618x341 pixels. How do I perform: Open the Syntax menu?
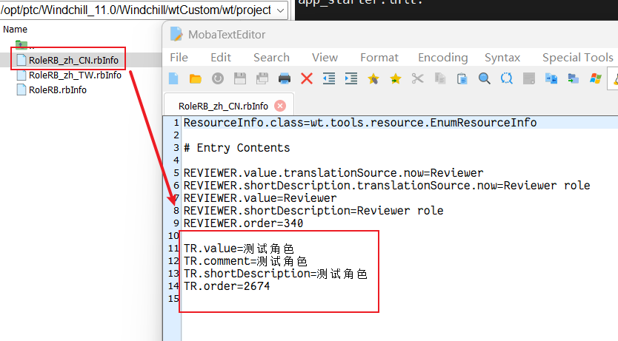[502, 58]
